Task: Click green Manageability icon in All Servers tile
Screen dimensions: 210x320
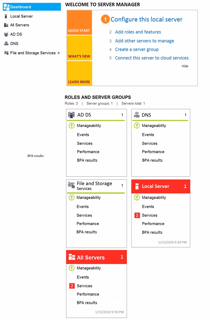Action: pyautogui.click(x=71, y=268)
